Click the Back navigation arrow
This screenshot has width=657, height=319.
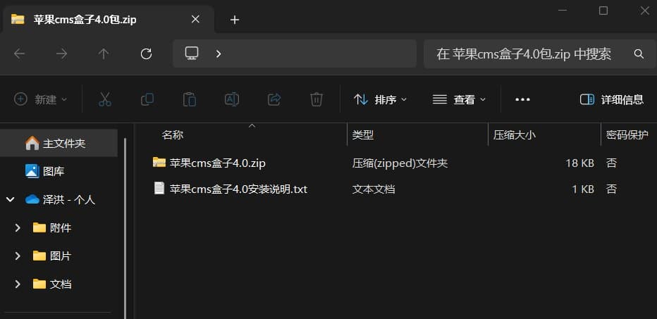(x=19, y=54)
